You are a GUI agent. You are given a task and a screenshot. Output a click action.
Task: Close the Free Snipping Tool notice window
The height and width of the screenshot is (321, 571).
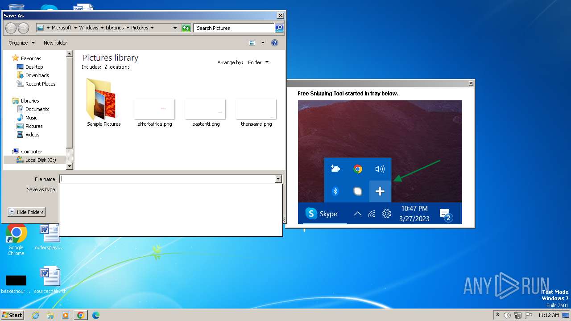pyautogui.click(x=471, y=83)
